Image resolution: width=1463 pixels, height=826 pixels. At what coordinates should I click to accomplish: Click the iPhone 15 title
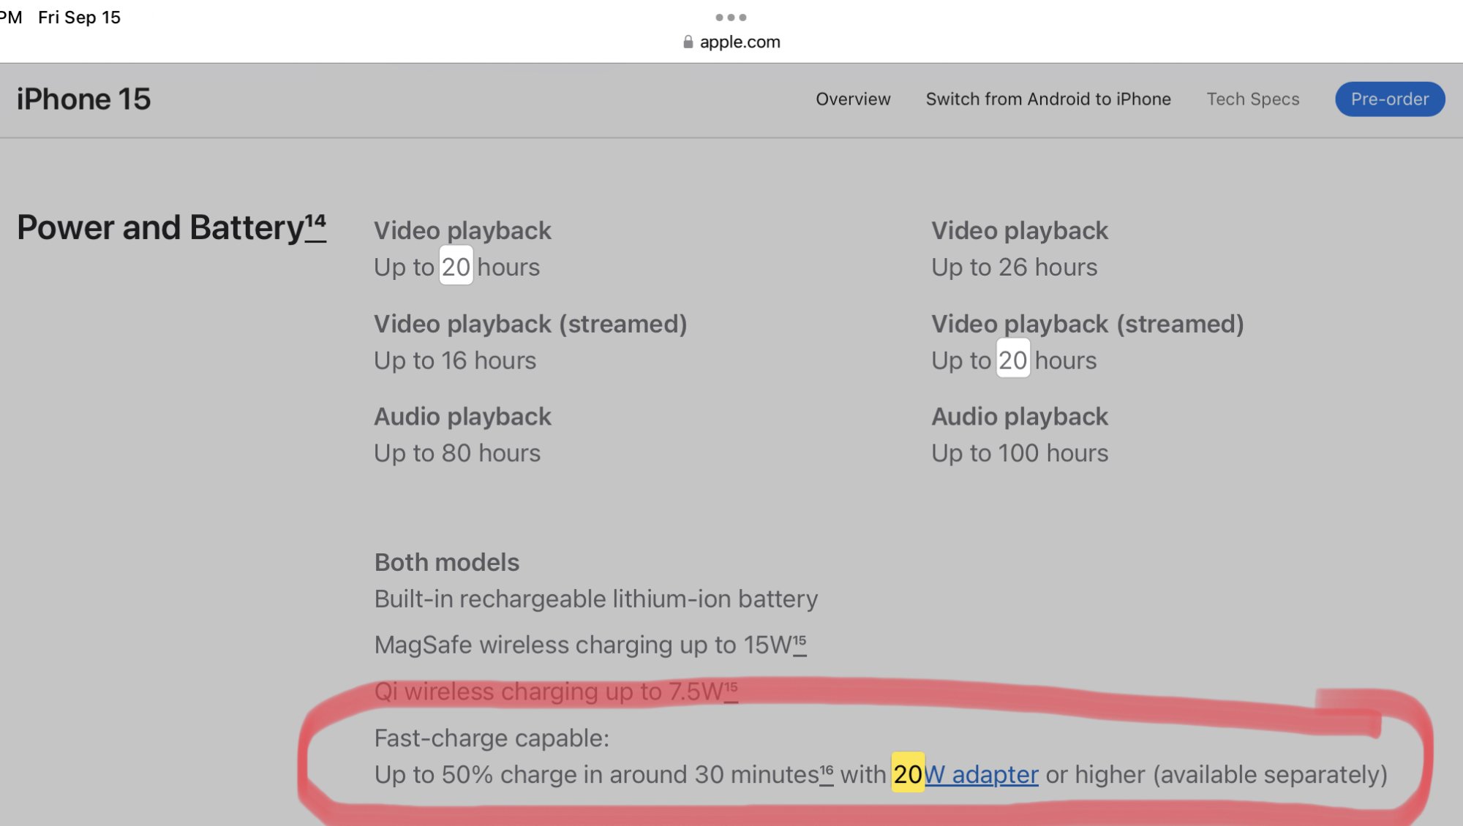83,99
